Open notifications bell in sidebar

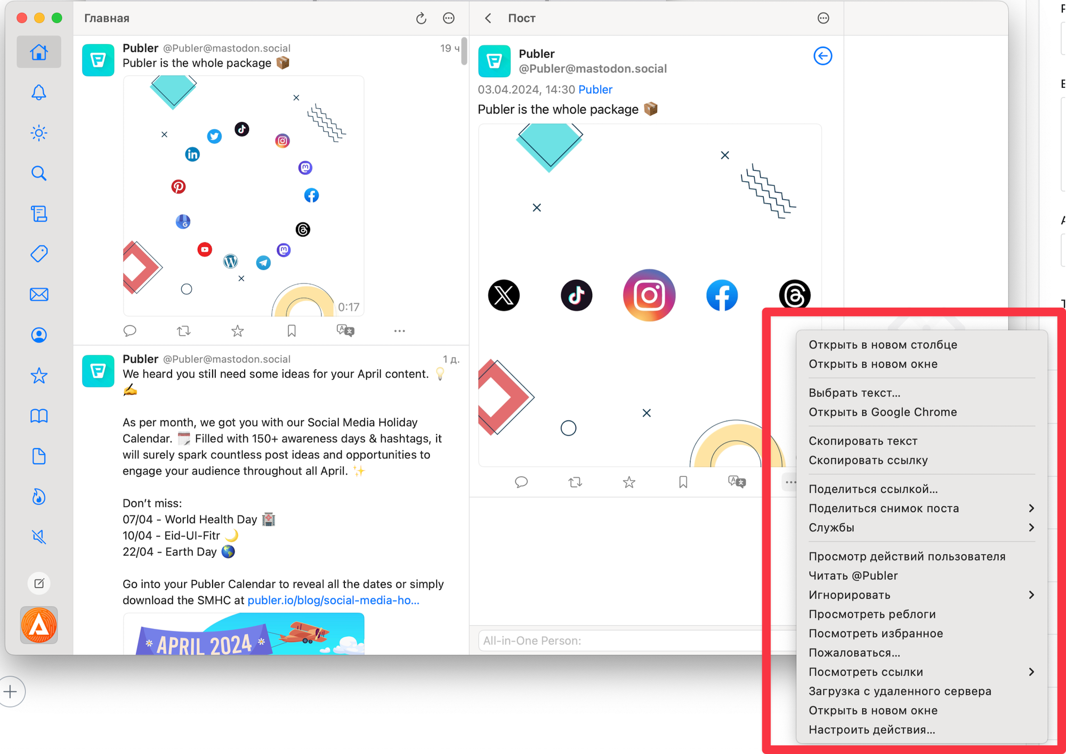tap(39, 93)
